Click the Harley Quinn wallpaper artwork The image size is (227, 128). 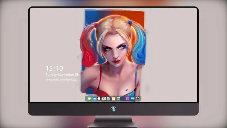(x=113, y=53)
